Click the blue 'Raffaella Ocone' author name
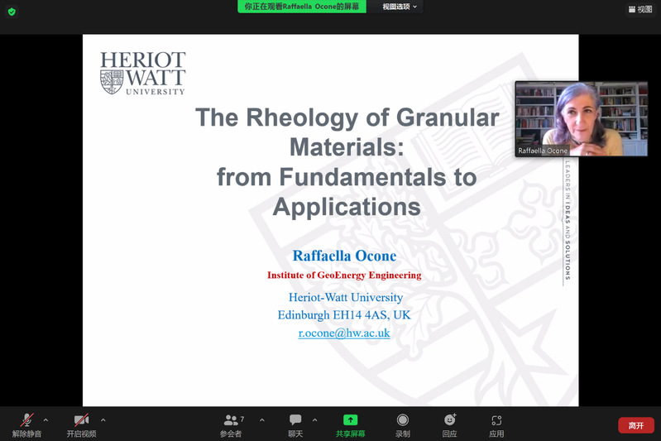Viewport: 661px width, 441px height. coord(344,256)
